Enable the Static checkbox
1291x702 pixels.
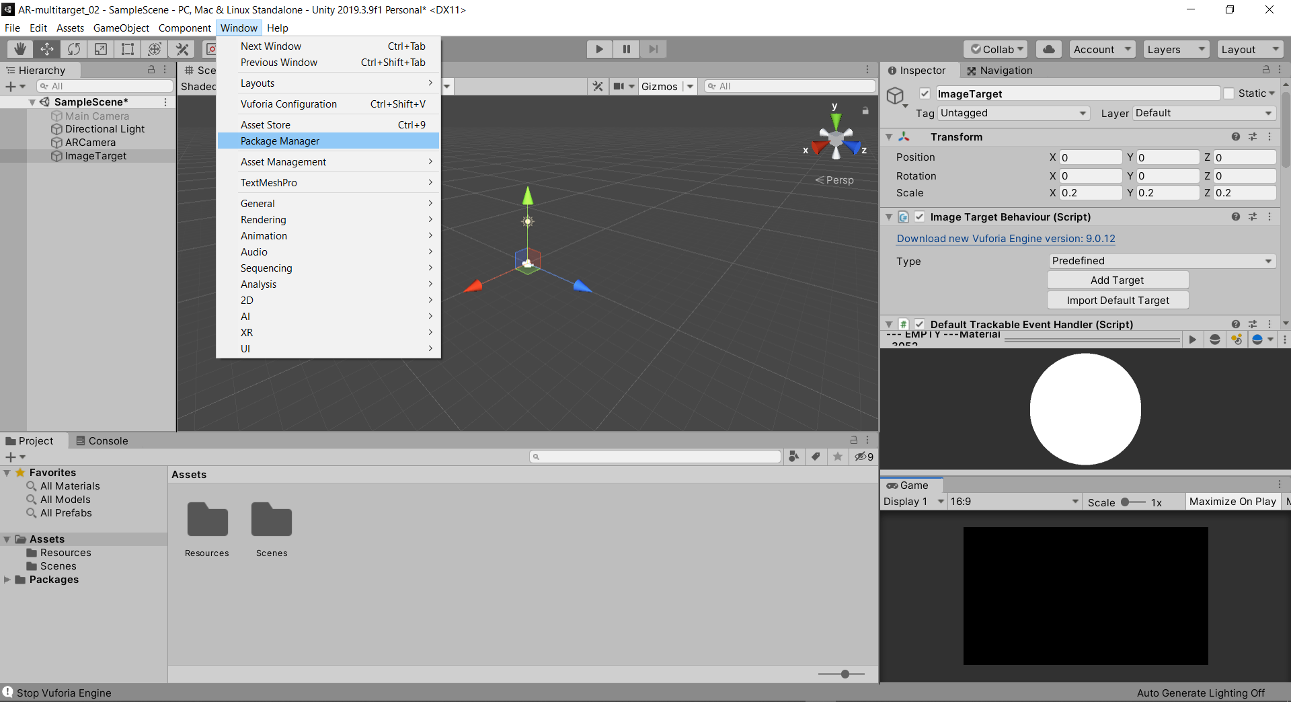click(1229, 93)
